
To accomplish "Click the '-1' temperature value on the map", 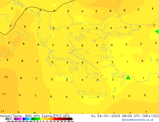I will coord(128,79).
